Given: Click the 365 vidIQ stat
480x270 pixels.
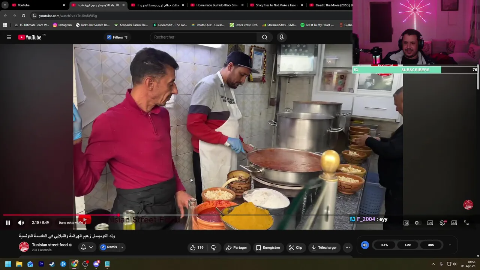Looking at the screenshot, I should click(x=431, y=245).
